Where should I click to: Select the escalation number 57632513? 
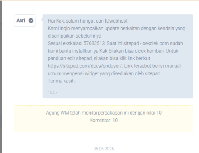(94, 44)
